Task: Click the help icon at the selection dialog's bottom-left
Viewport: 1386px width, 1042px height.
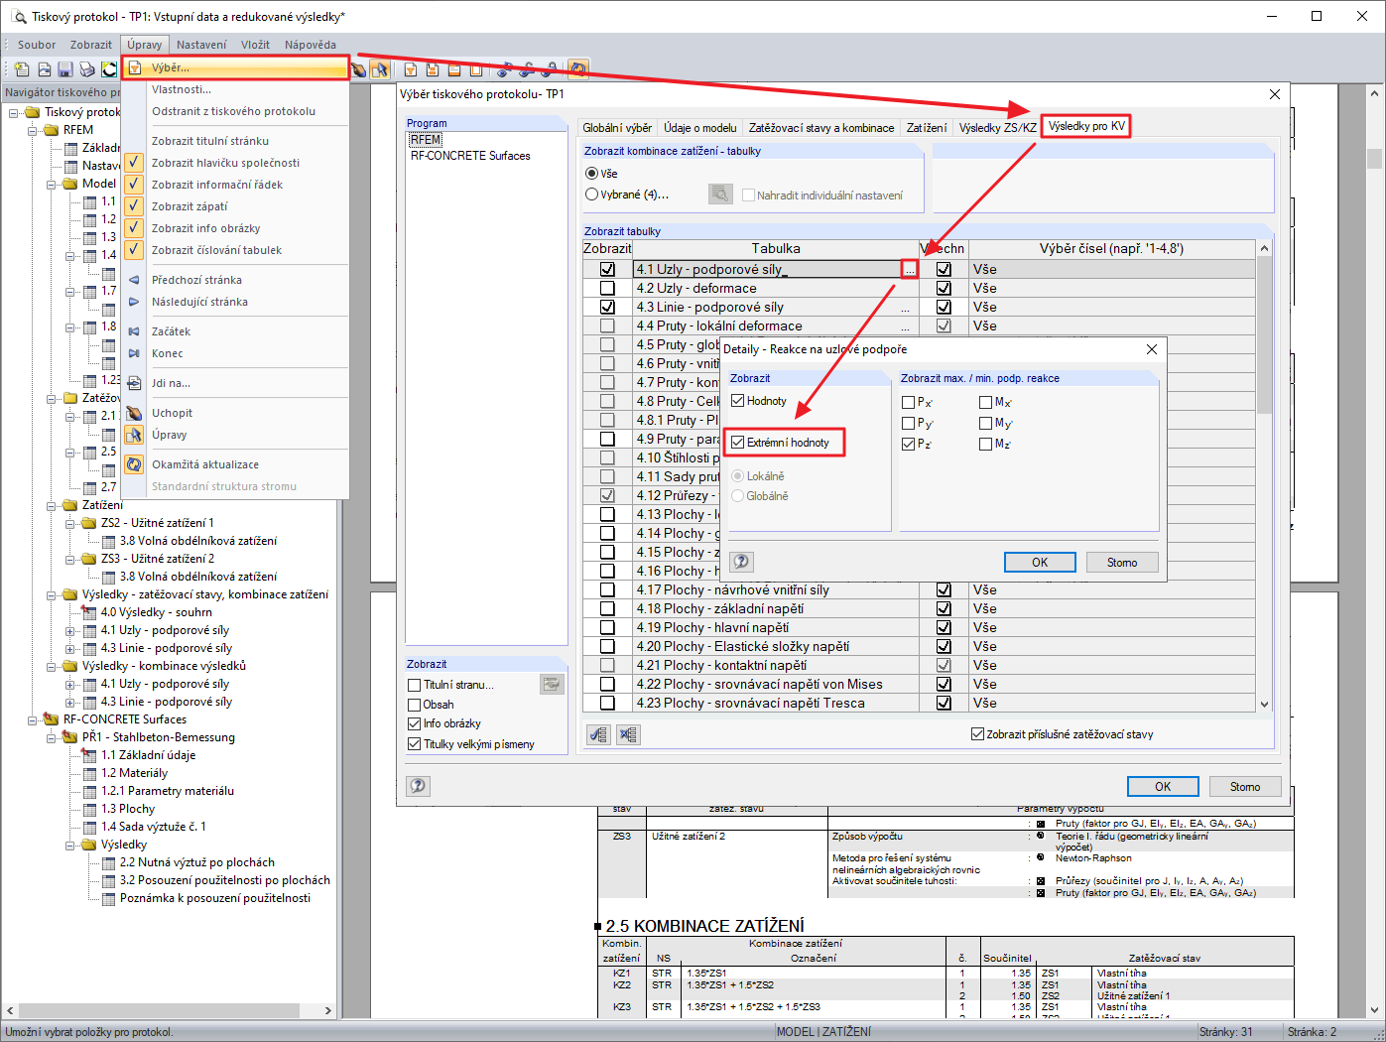Action: click(x=419, y=786)
